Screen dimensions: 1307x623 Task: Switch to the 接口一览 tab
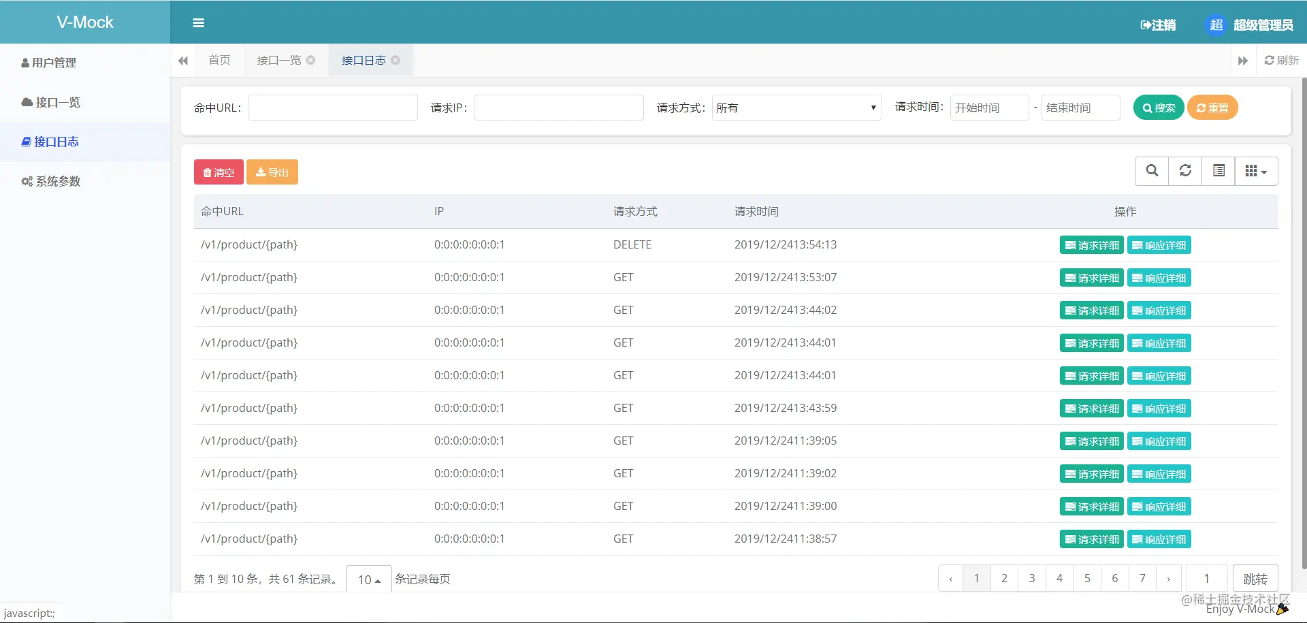coord(279,61)
